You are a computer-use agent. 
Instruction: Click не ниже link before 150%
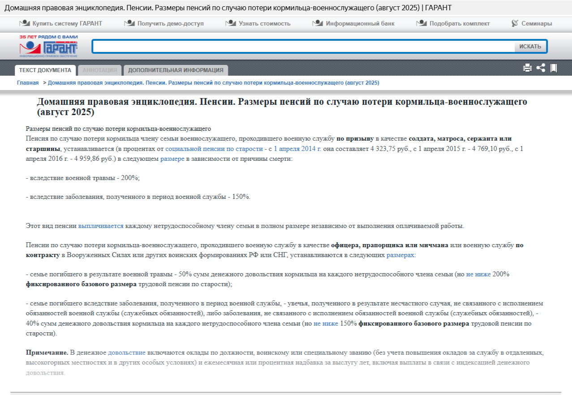click(326, 322)
